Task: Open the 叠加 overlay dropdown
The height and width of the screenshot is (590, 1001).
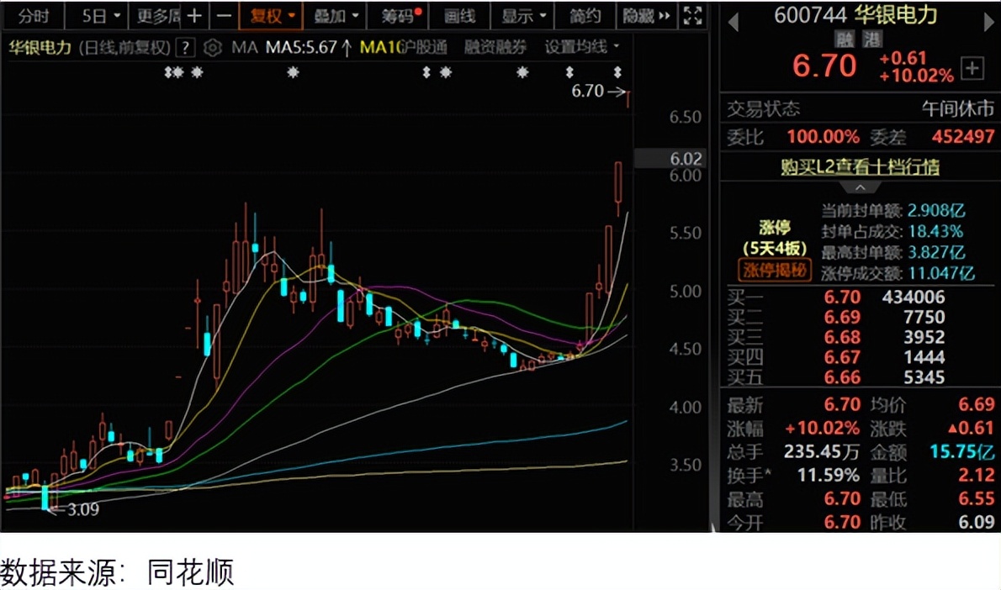Action: [336, 16]
